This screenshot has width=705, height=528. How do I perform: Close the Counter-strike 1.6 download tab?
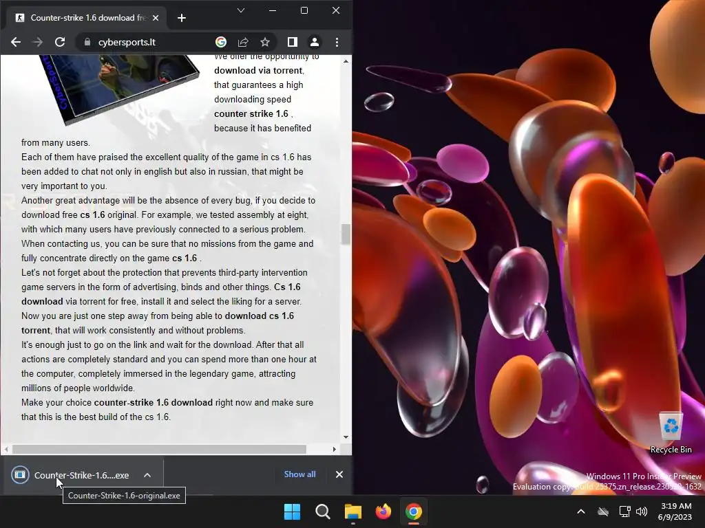(x=156, y=18)
